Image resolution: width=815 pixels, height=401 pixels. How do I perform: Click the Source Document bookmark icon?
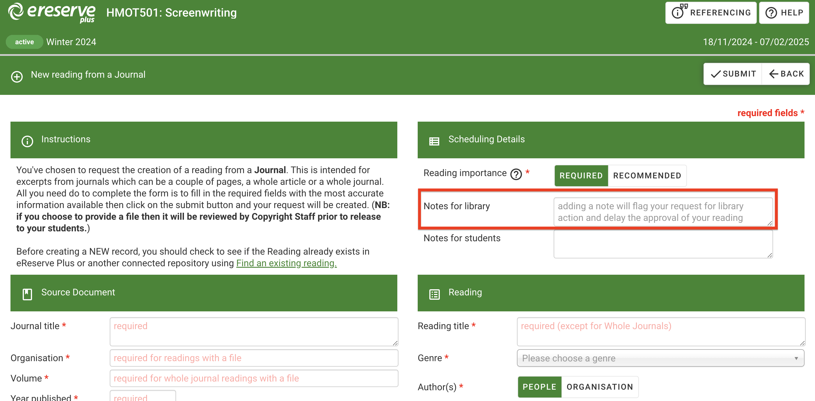27,294
